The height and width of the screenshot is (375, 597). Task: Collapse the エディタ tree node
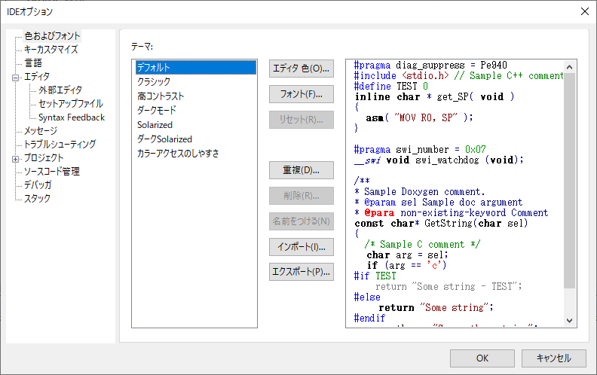point(15,77)
